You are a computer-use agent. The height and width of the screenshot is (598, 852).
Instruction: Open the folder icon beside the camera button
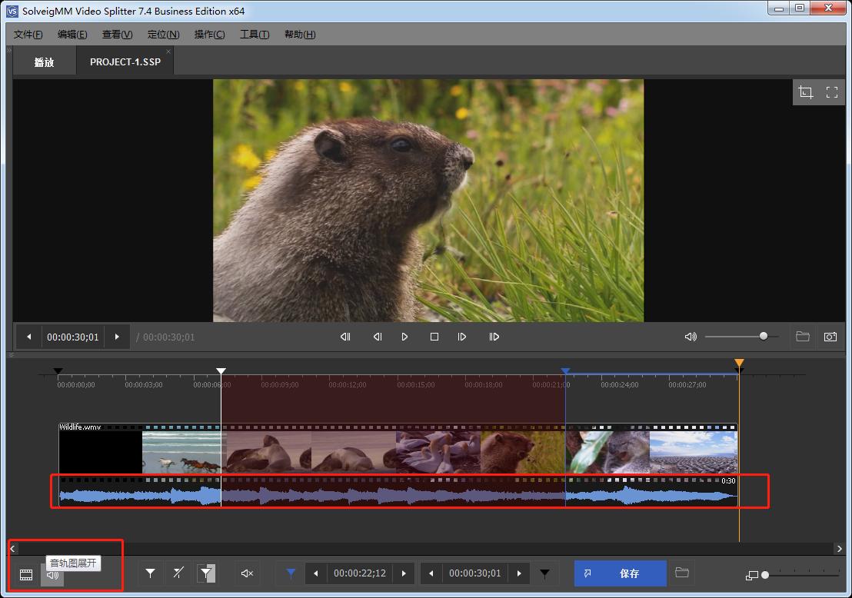click(x=803, y=337)
